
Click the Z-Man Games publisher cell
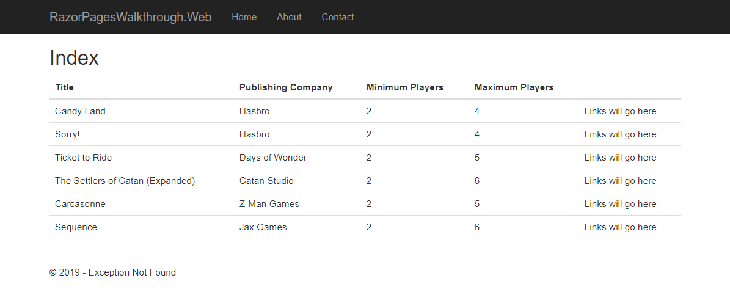[269, 204]
